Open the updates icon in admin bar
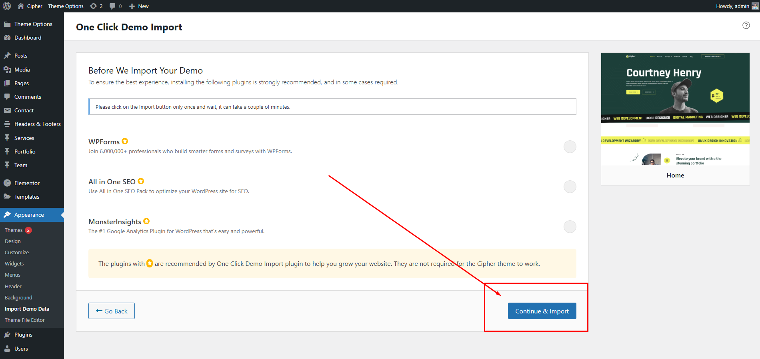Screen dimensions: 760x359 coord(94,6)
